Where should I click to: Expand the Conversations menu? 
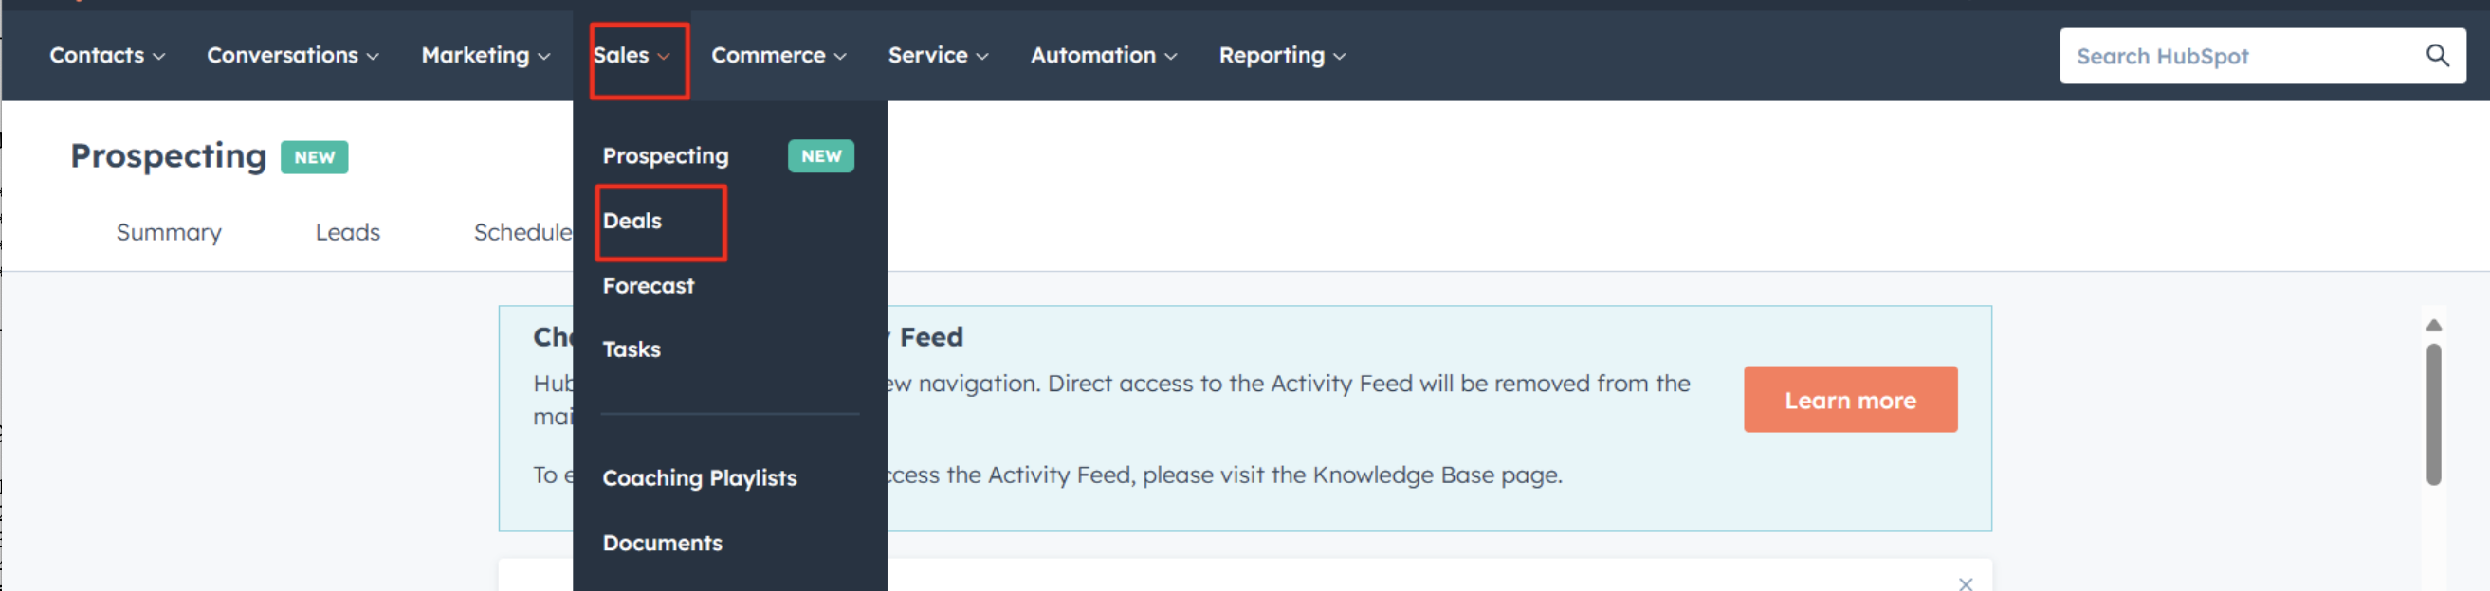point(293,55)
